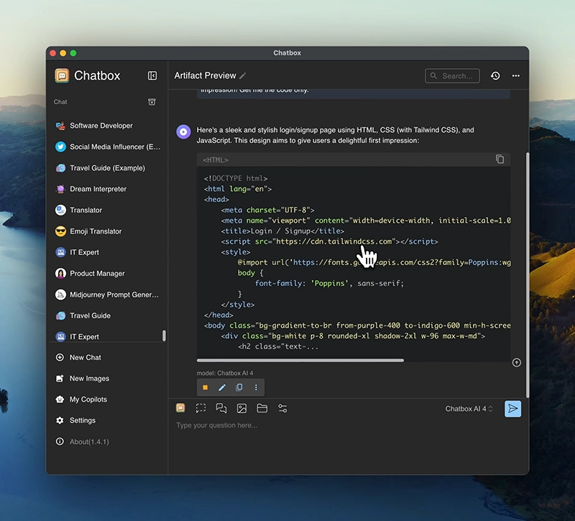Open New Images

tap(106, 379)
